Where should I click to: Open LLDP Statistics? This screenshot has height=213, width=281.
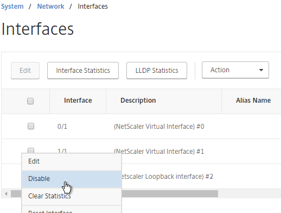[157, 71]
